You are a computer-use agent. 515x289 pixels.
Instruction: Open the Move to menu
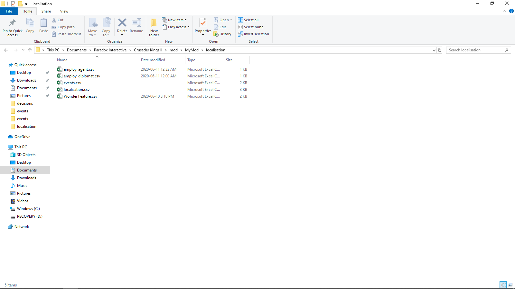coord(92,27)
